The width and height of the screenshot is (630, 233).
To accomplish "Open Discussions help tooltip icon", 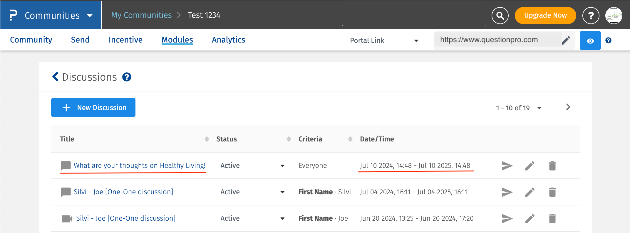I will (x=127, y=77).
